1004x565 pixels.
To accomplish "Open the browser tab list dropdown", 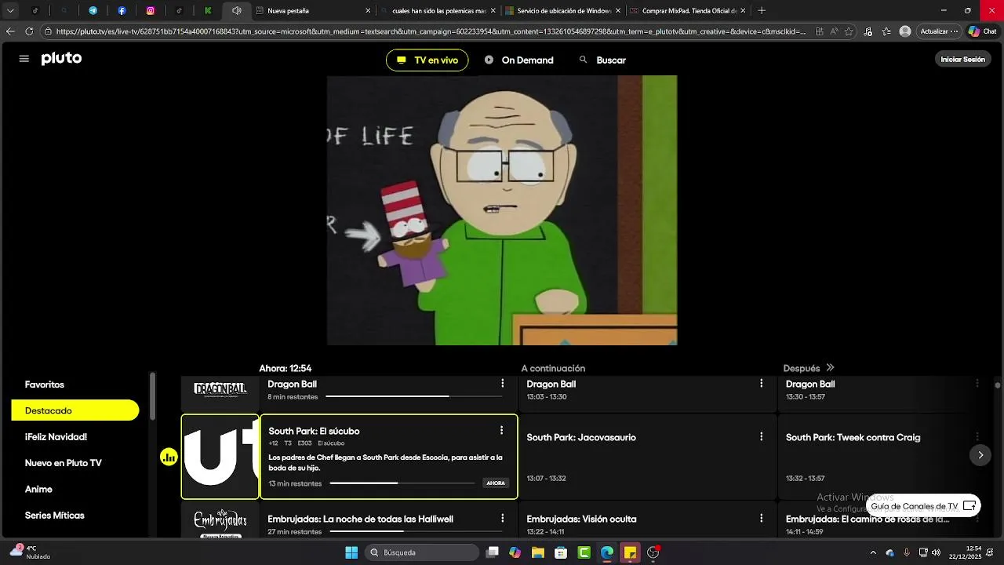I will (x=10, y=11).
